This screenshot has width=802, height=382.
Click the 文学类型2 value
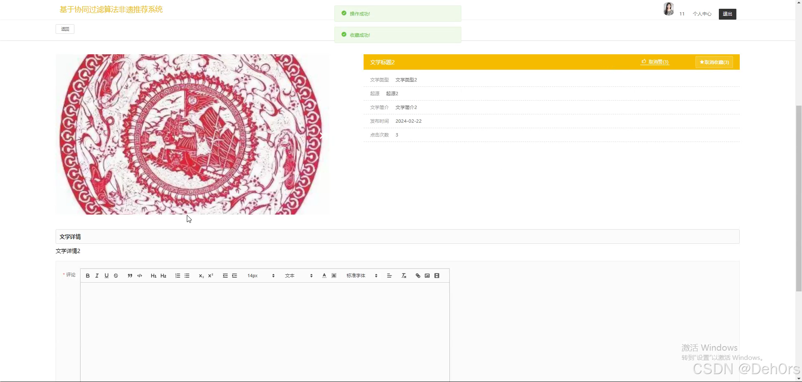[x=406, y=80]
